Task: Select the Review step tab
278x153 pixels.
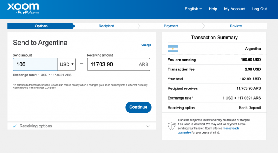Action: point(236,26)
